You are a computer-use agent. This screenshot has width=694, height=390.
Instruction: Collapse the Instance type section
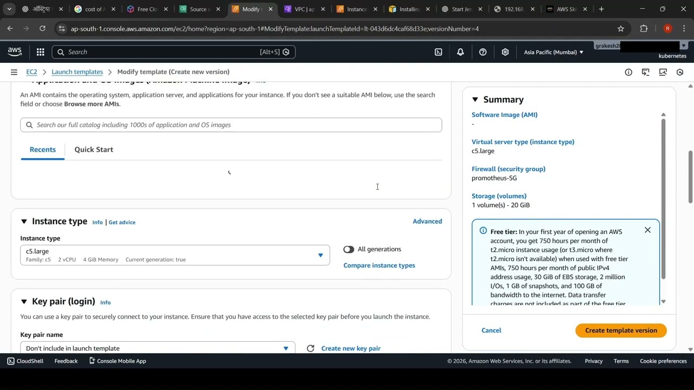pos(24,222)
